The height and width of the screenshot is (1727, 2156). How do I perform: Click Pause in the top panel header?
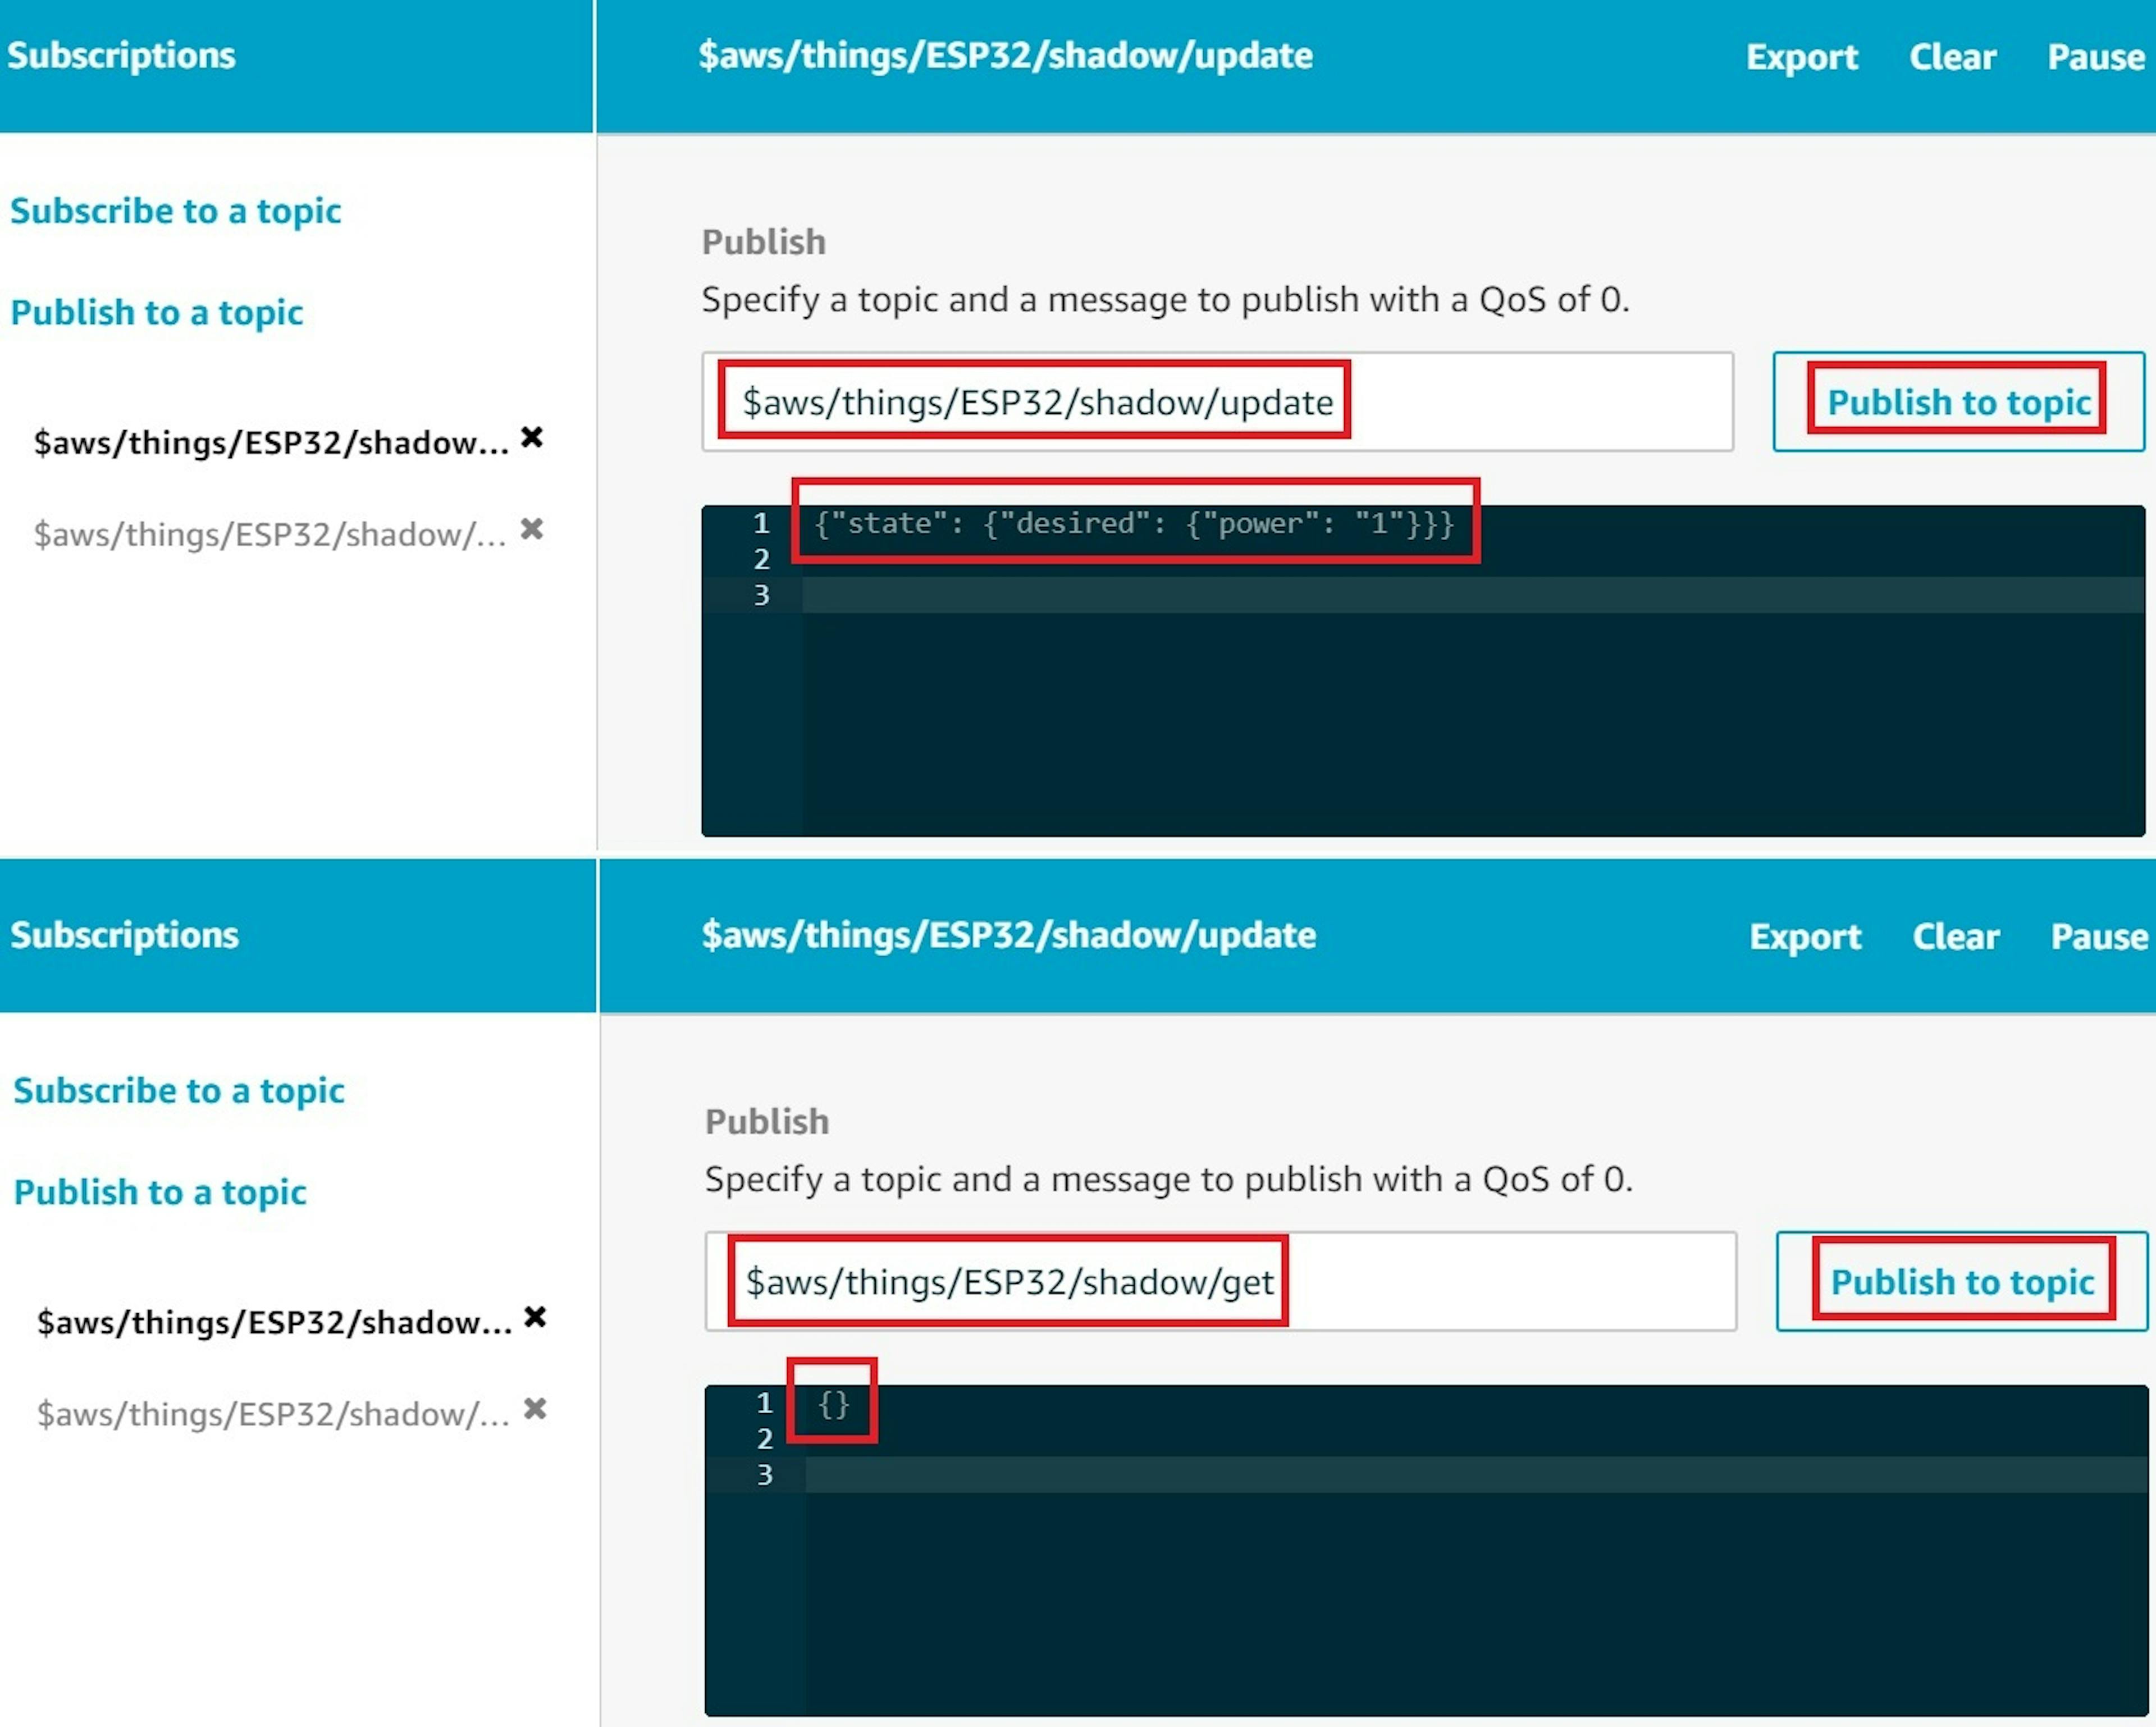[x=2096, y=57]
